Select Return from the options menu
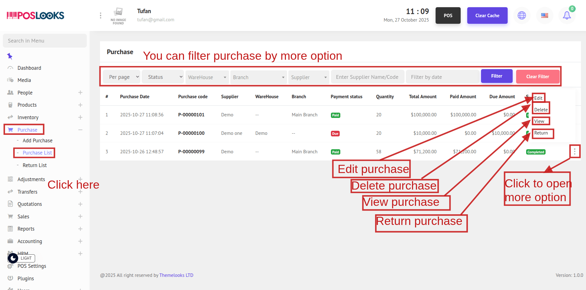 [541, 133]
